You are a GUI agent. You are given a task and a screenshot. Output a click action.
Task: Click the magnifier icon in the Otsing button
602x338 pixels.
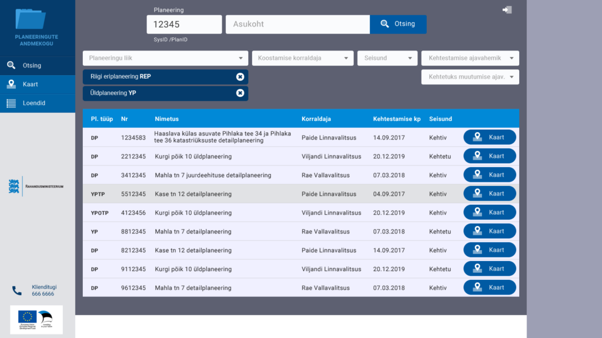384,23
